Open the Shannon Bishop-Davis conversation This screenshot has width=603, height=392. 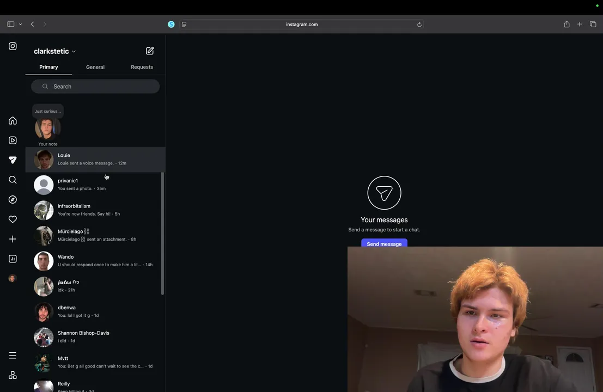click(x=95, y=337)
